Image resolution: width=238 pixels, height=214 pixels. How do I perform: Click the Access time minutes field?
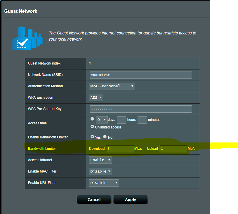pyautogui.click(x=142, y=120)
